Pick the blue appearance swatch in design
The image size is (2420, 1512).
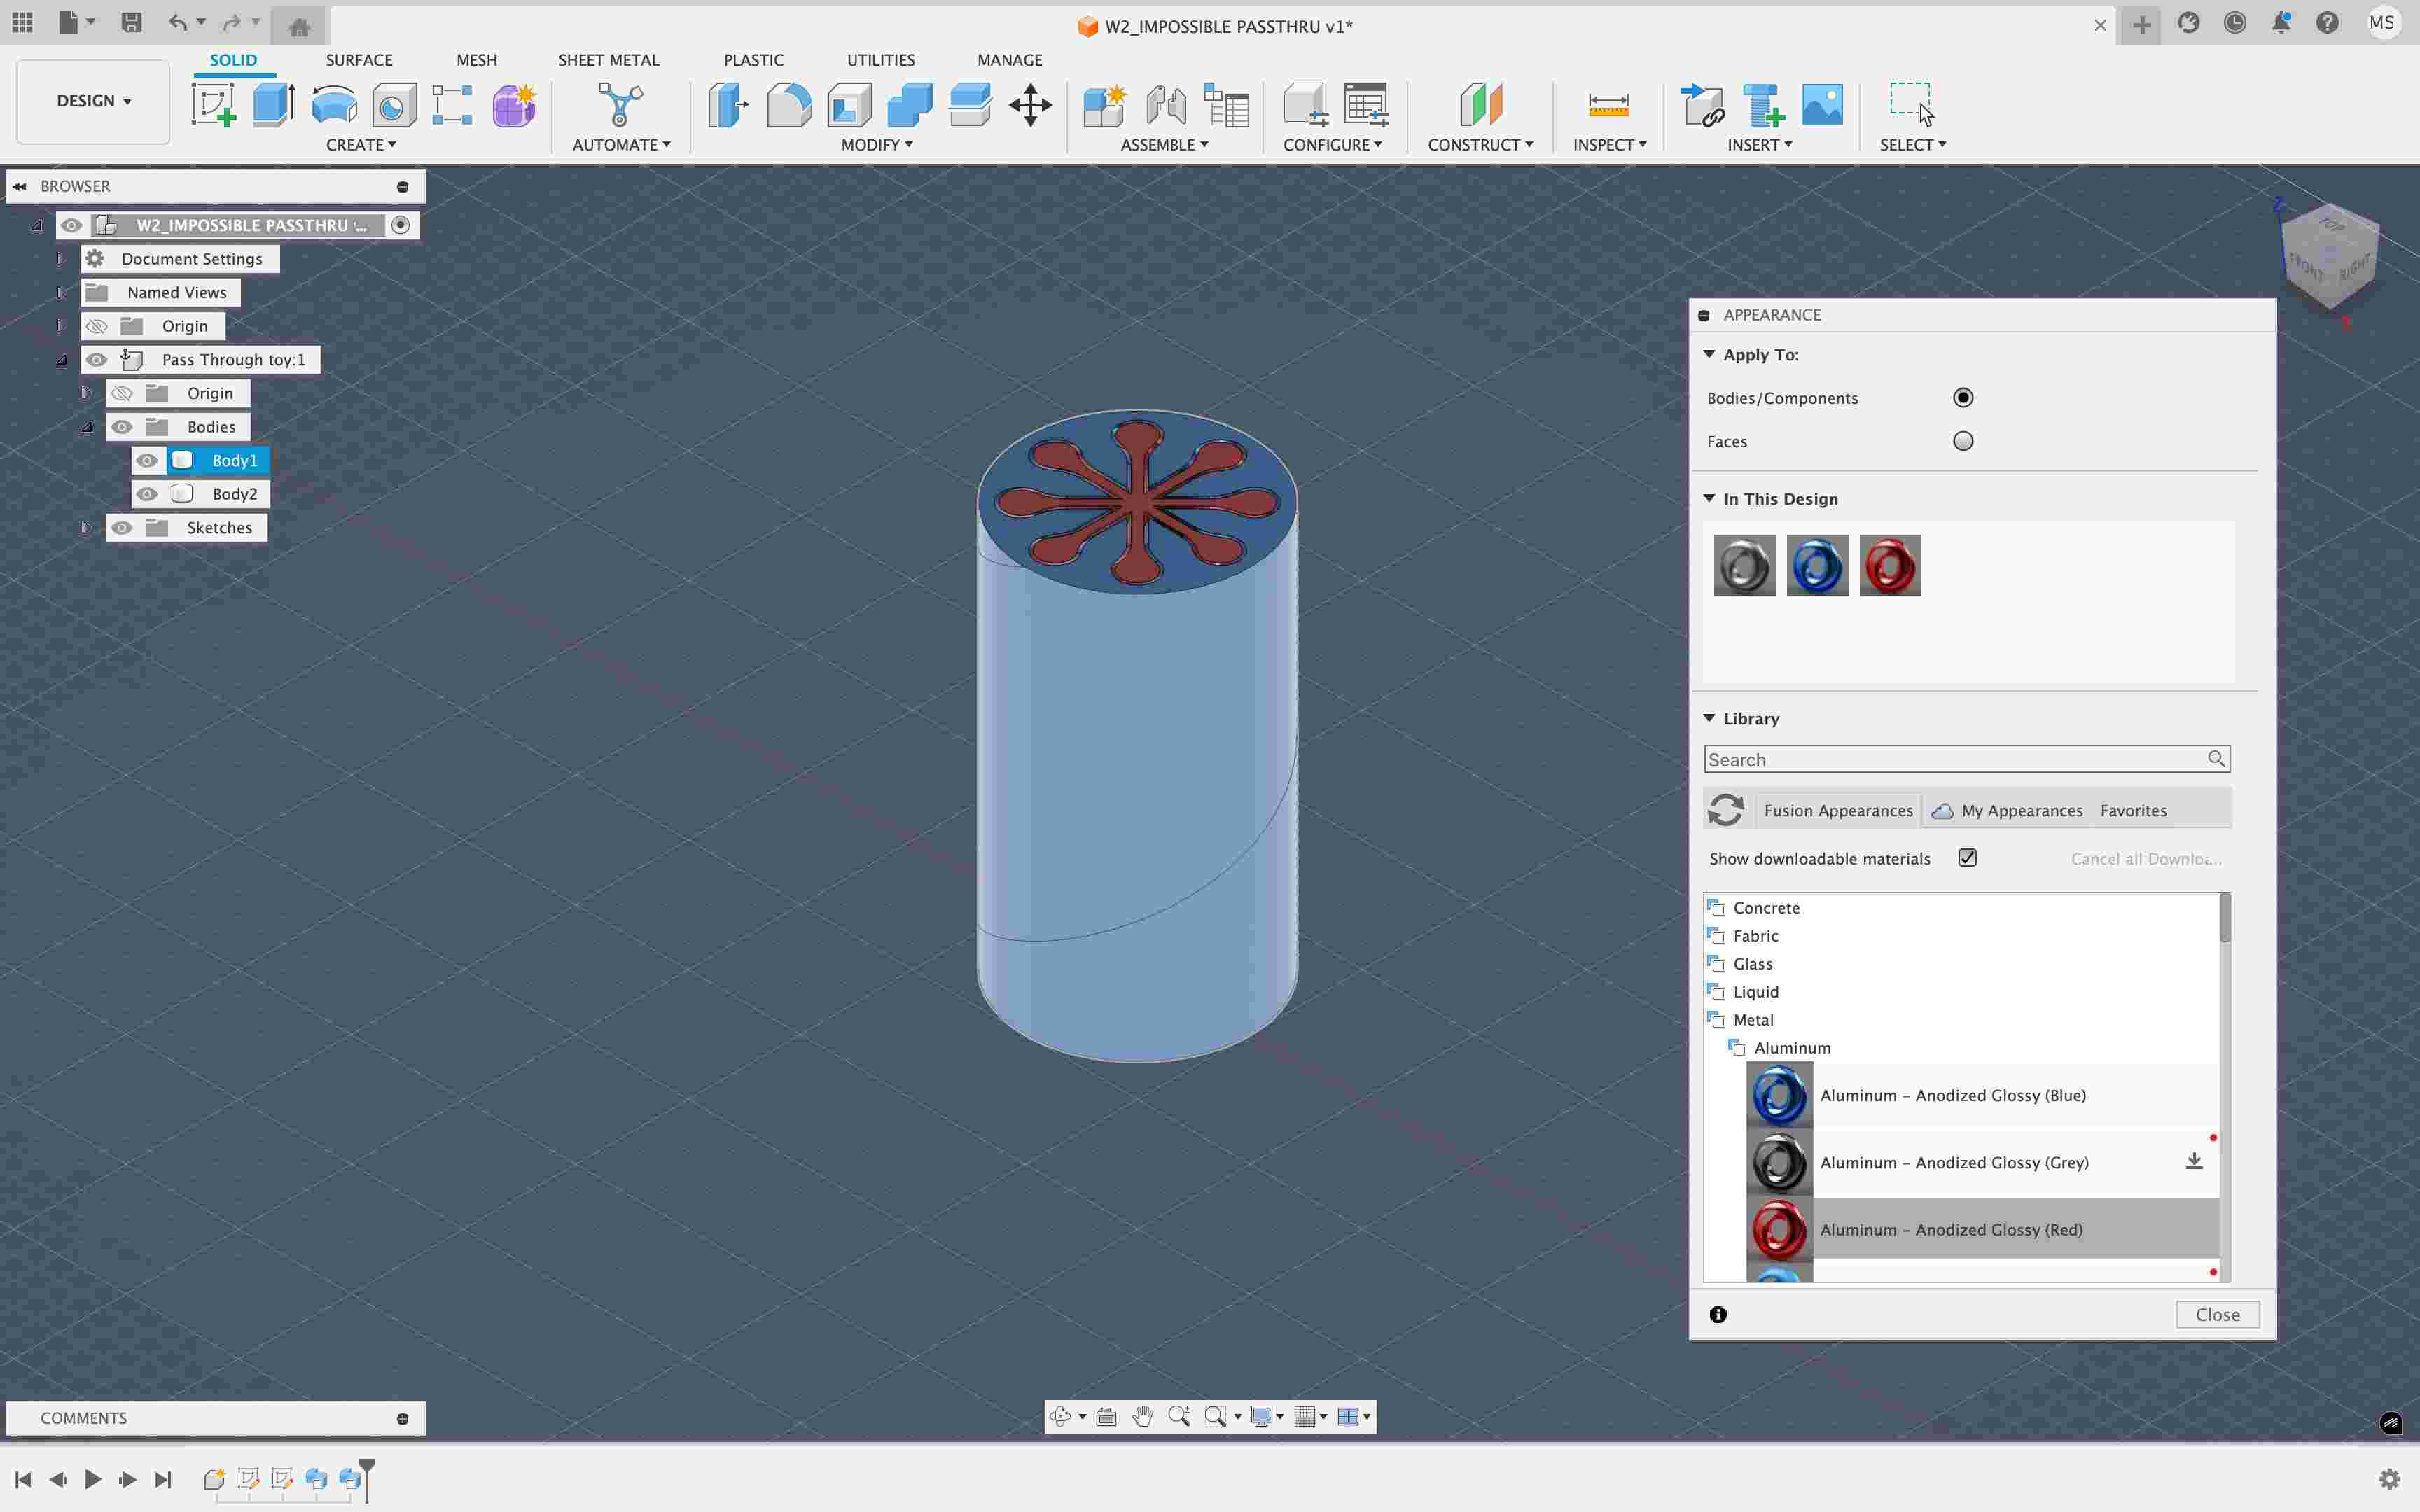pos(1817,565)
